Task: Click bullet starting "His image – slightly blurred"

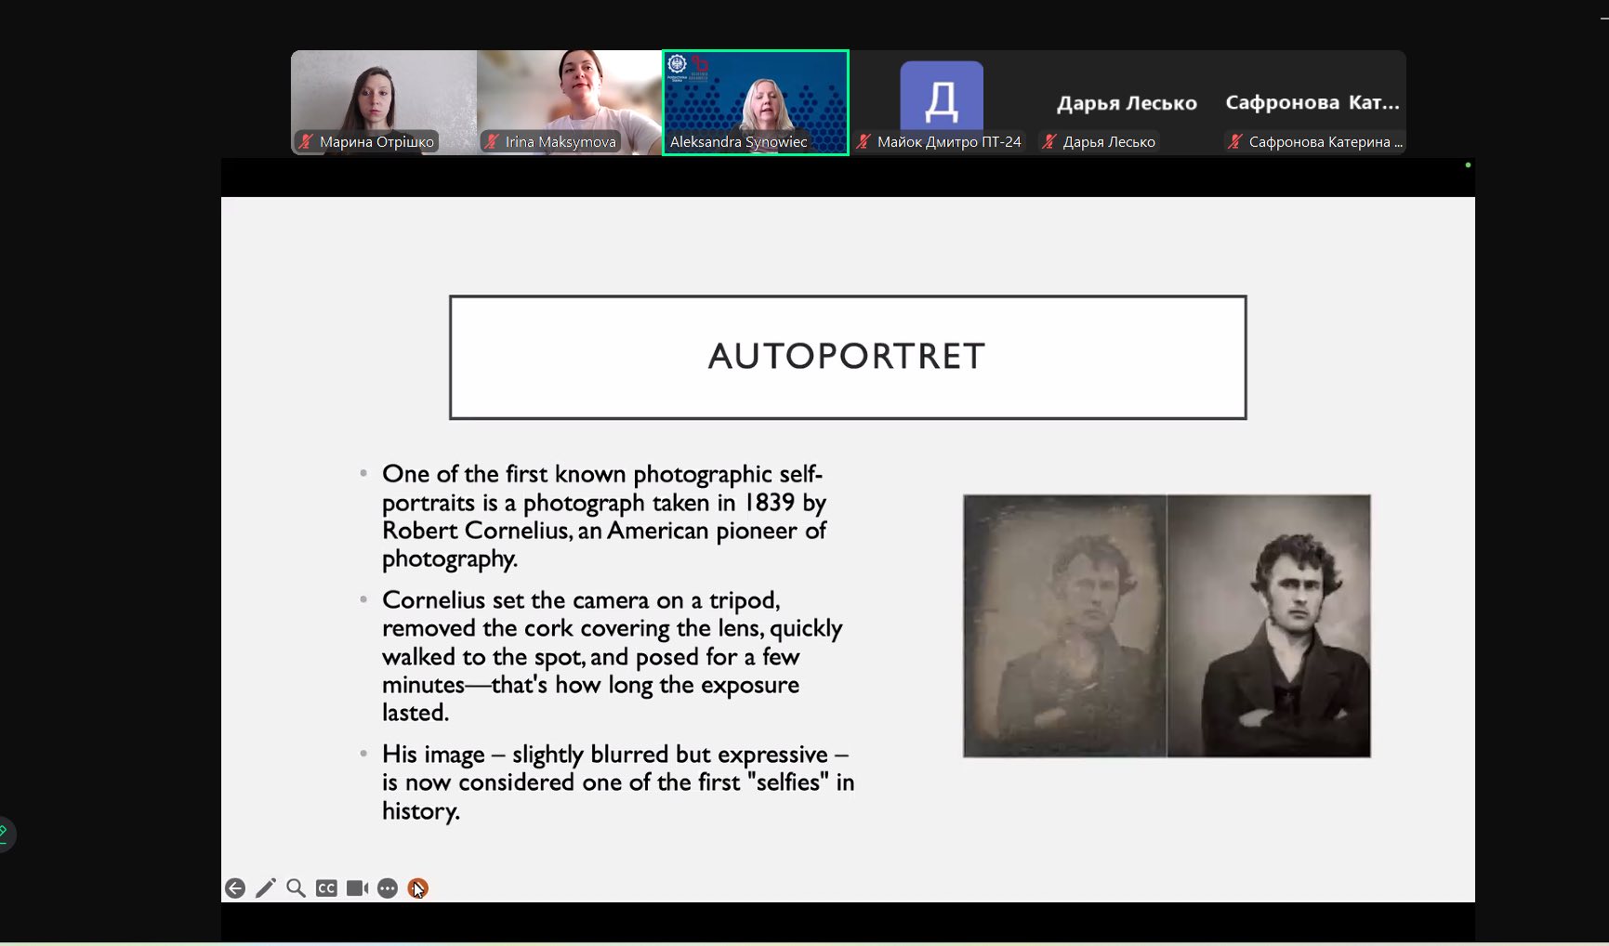Action: click(618, 782)
